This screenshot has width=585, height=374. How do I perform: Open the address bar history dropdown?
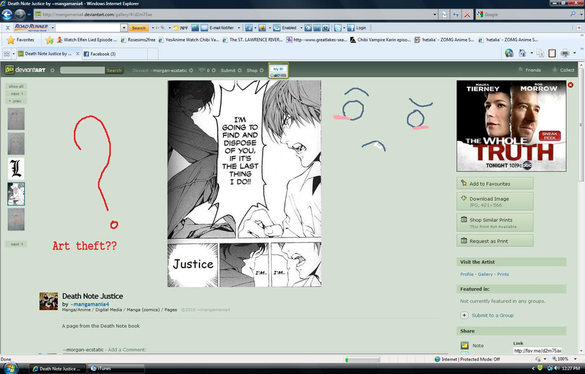tap(435, 14)
